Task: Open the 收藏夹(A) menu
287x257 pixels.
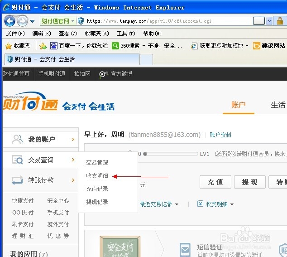Action: [x=97, y=34]
